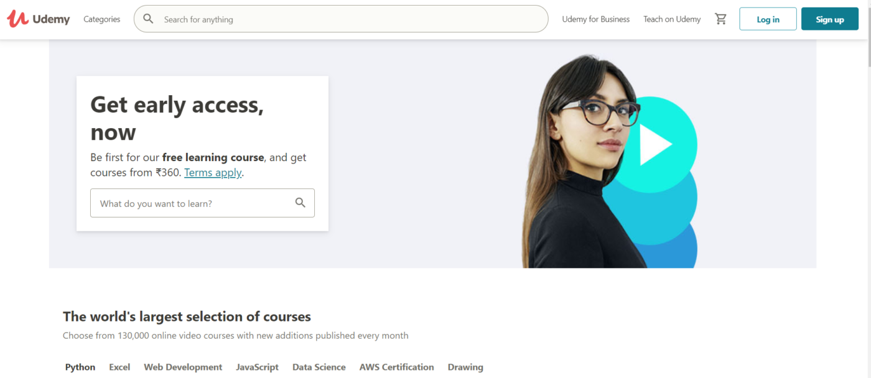This screenshot has height=378, width=871.
Task: Click the white play button graphic
Action: 655,144
